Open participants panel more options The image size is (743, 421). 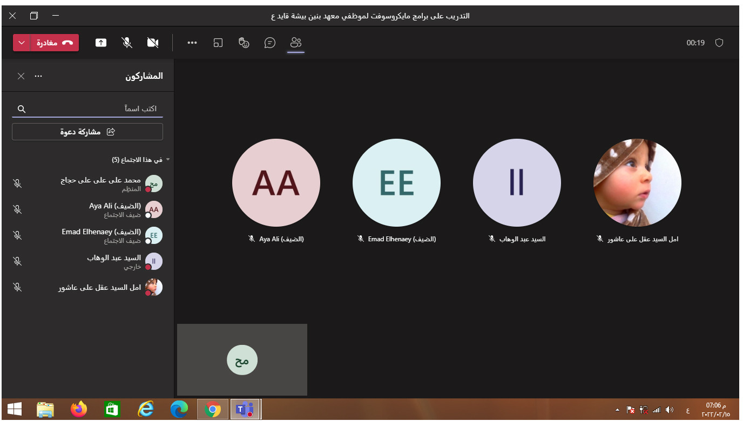[38, 76]
